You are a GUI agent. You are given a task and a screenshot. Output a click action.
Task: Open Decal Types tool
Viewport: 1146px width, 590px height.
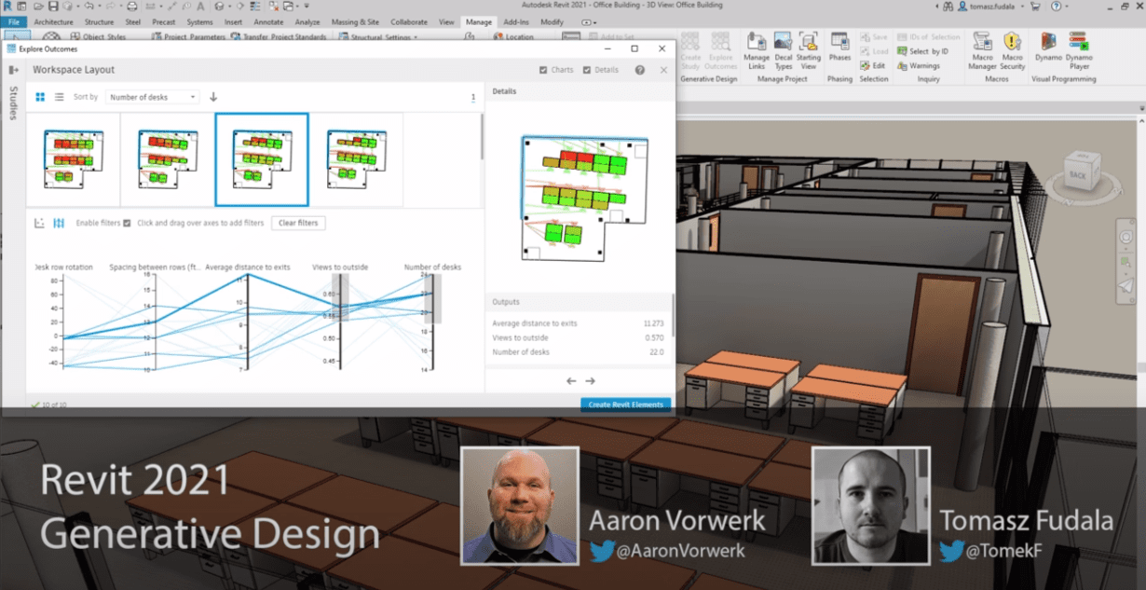pyautogui.click(x=783, y=50)
